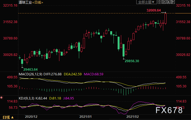191x120 pixels.
Task: Click the MACD left axis 499.55 label
Action: 12,77
